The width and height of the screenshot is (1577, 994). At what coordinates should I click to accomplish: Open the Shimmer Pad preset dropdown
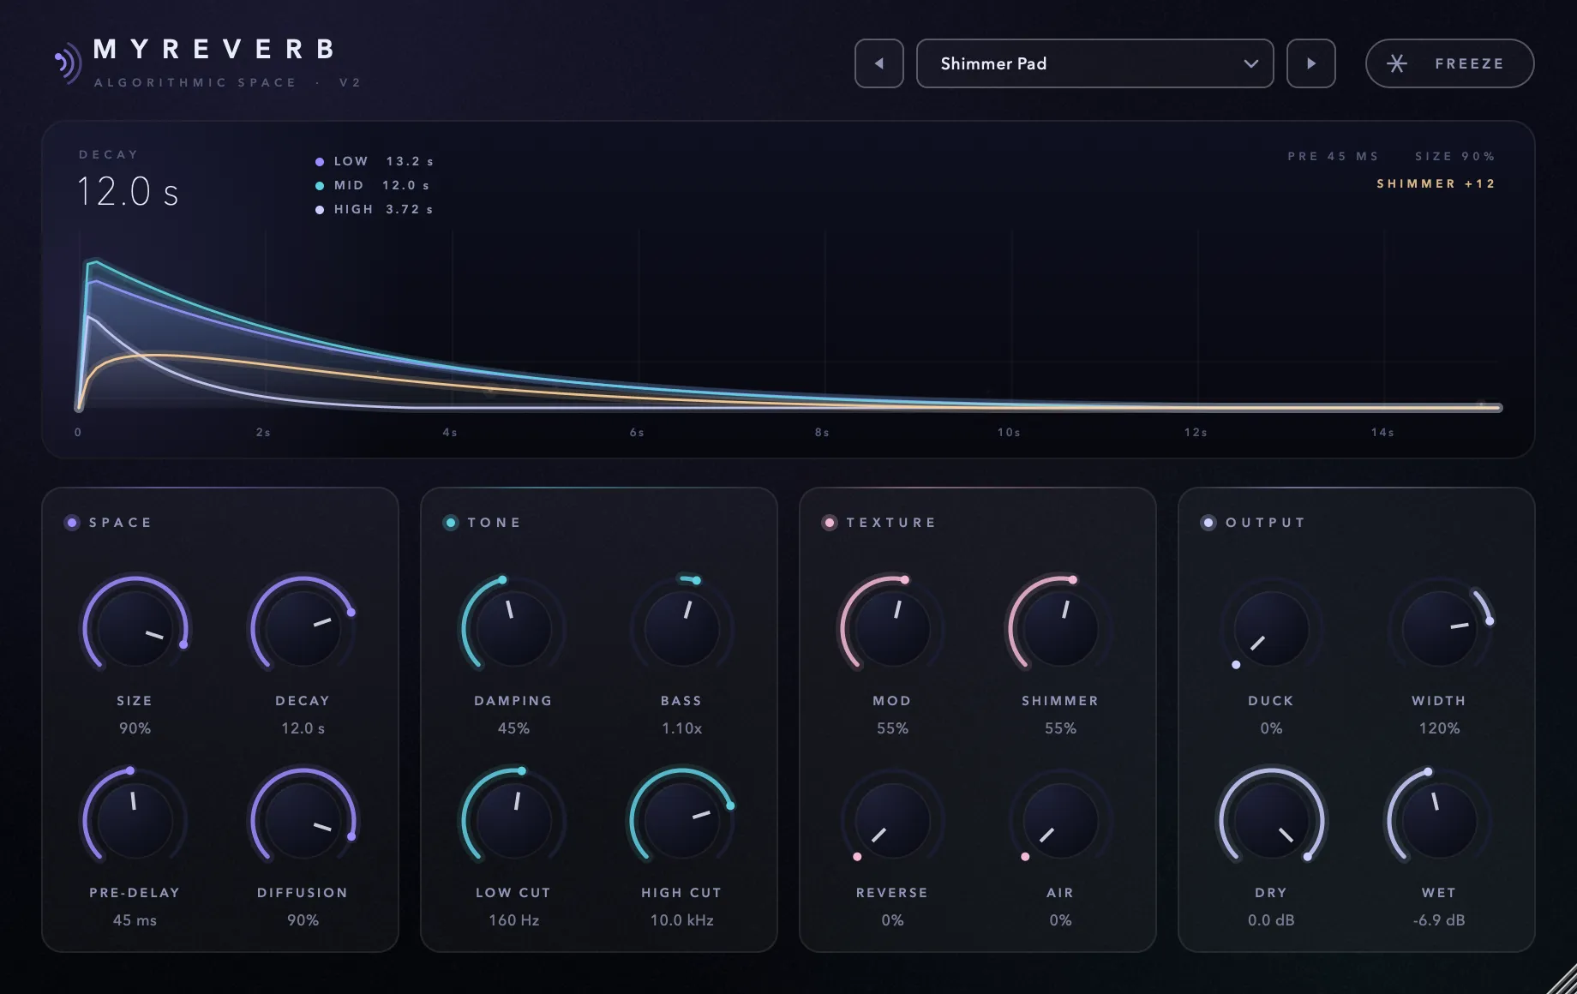pyautogui.click(x=1094, y=63)
